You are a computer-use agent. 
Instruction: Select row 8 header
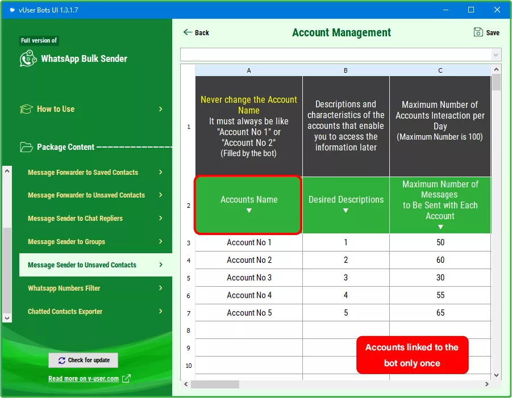189,330
